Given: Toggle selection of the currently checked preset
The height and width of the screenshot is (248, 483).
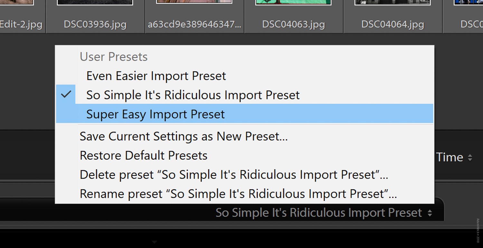Looking at the screenshot, I should (x=192, y=95).
